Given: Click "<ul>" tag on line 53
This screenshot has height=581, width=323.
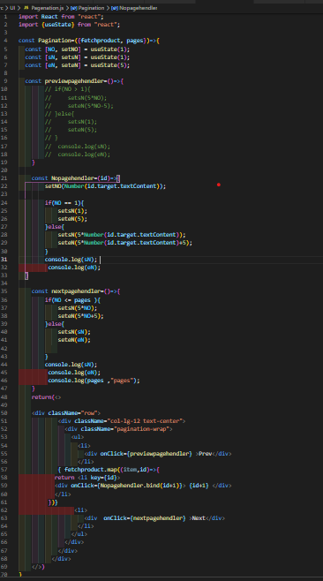Looking at the screenshot, I should pyautogui.click(x=78, y=437).
